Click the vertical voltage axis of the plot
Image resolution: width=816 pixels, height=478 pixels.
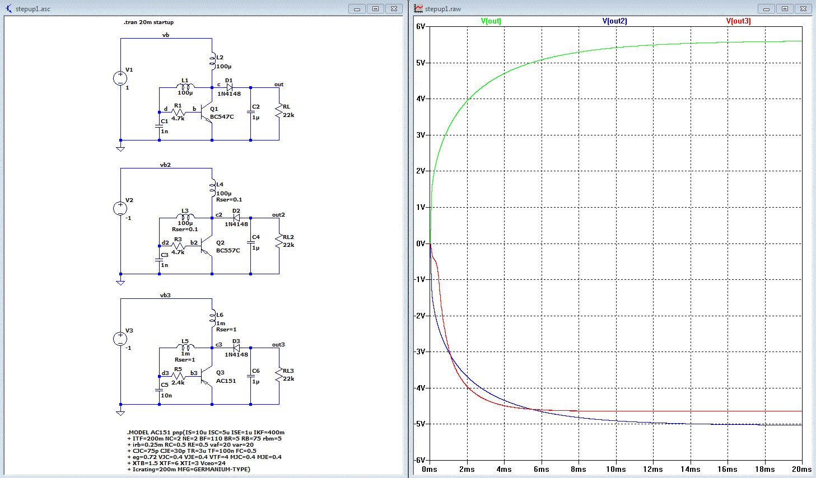pyautogui.click(x=420, y=243)
